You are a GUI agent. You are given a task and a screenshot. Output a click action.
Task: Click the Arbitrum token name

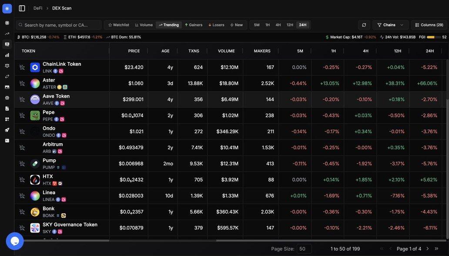[53, 144]
